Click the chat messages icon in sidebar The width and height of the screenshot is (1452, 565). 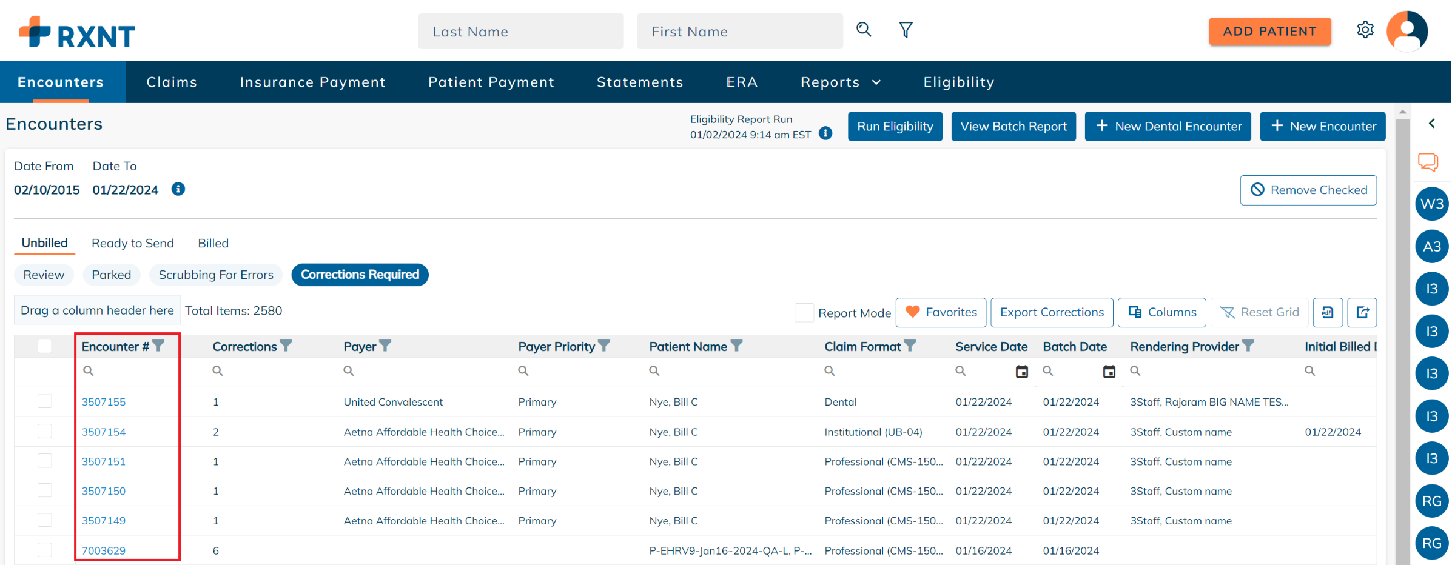[1428, 162]
